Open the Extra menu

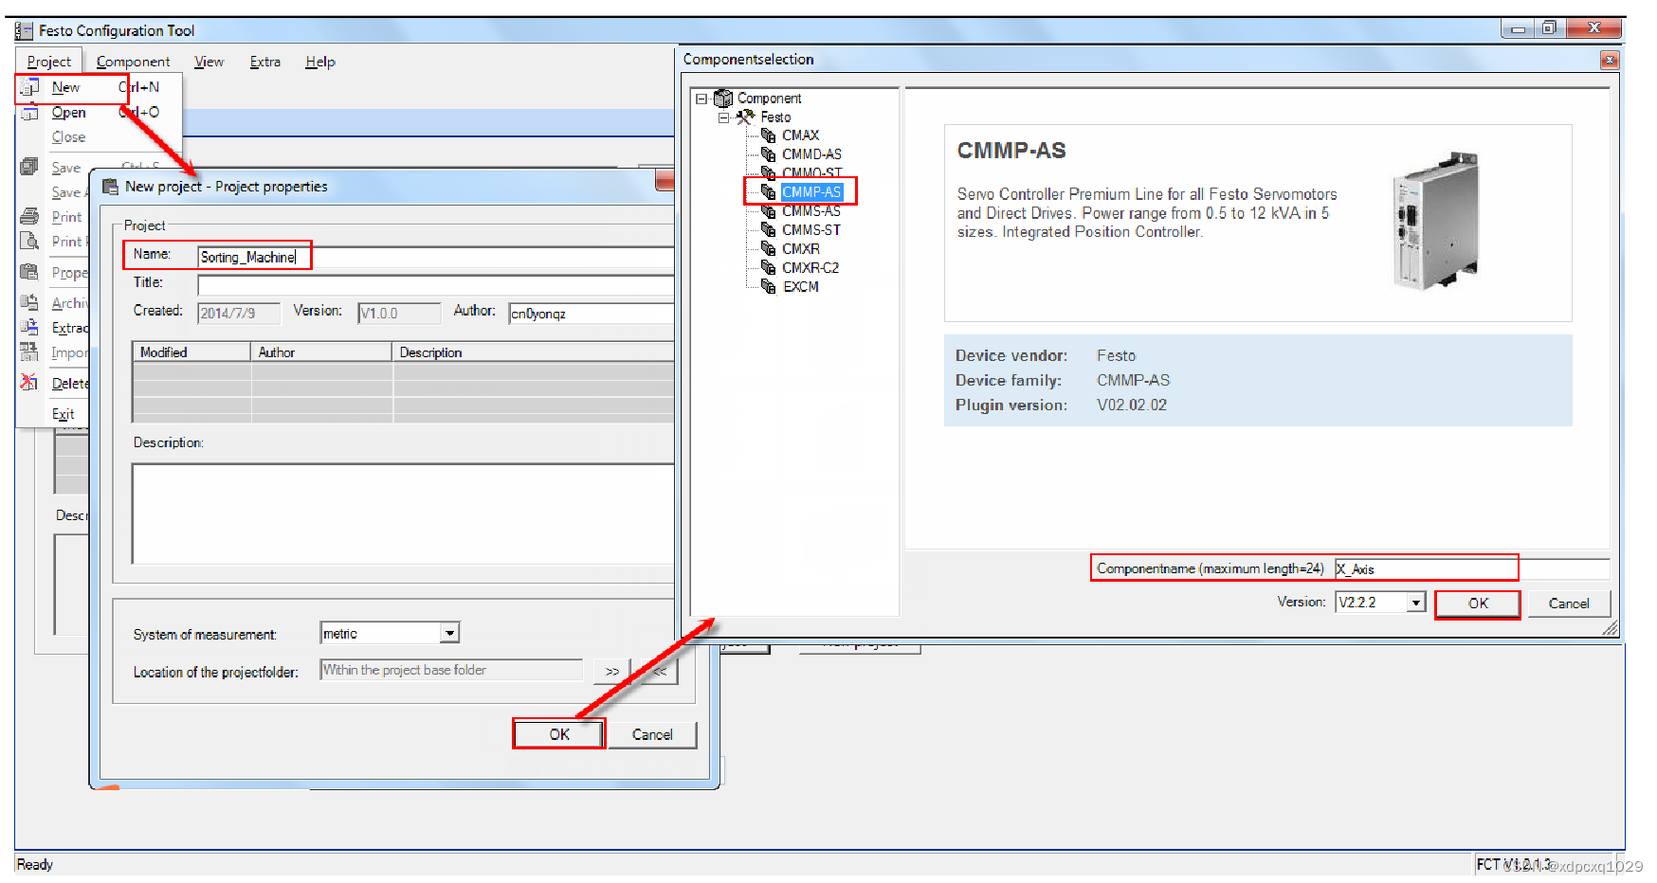[x=264, y=62]
